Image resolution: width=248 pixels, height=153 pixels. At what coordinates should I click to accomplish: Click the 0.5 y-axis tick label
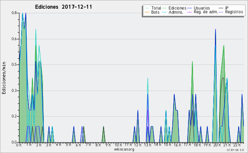pyautogui.click(x=14, y=65)
